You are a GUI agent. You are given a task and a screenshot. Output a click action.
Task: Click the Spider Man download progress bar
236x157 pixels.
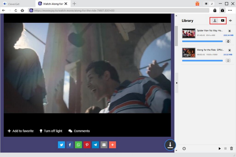tap(202, 41)
